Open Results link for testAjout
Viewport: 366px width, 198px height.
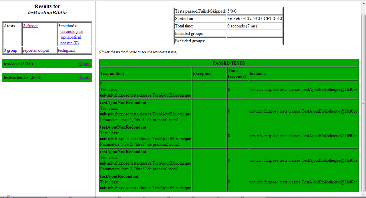coord(84,64)
